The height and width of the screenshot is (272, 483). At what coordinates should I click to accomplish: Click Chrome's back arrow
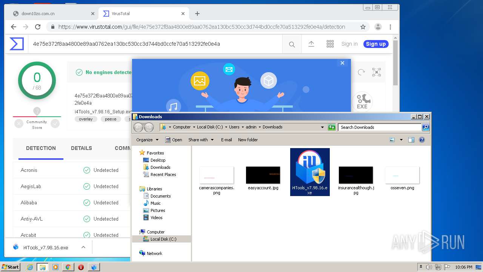point(14,27)
